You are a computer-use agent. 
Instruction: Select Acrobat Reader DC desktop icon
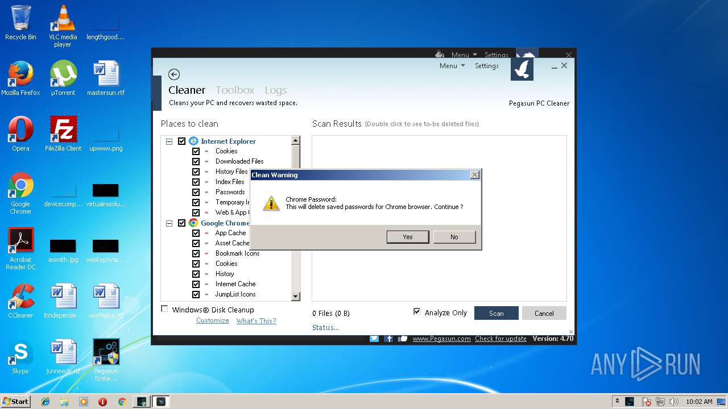click(20, 249)
